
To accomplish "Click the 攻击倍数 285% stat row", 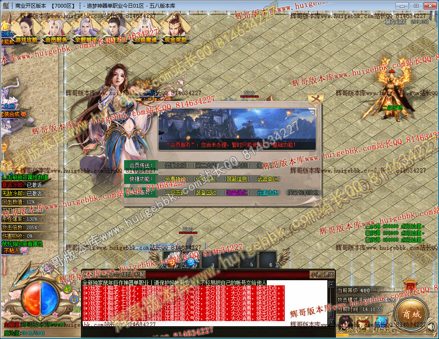I will tap(20, 227).
